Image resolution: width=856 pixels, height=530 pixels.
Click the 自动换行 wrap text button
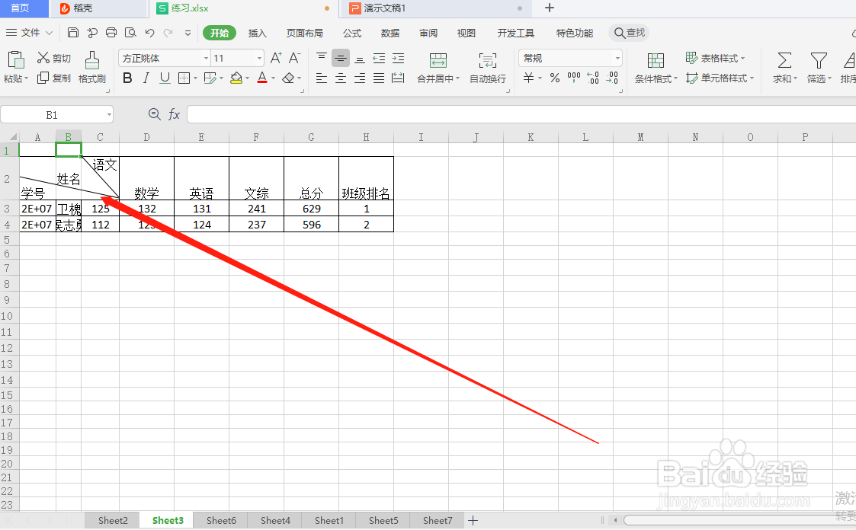click(488, 68)
